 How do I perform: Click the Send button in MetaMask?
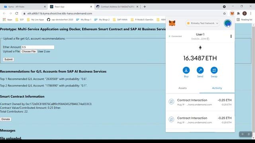coord(200,72)
